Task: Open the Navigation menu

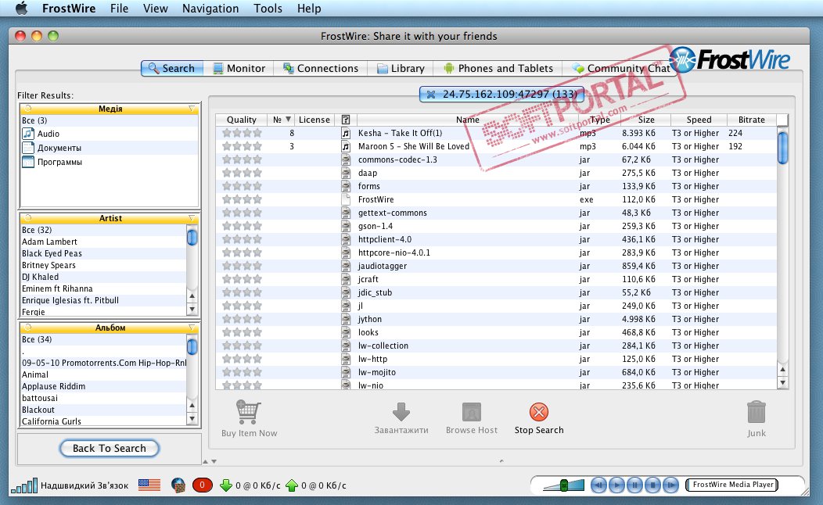Action: tap(210, 9)
